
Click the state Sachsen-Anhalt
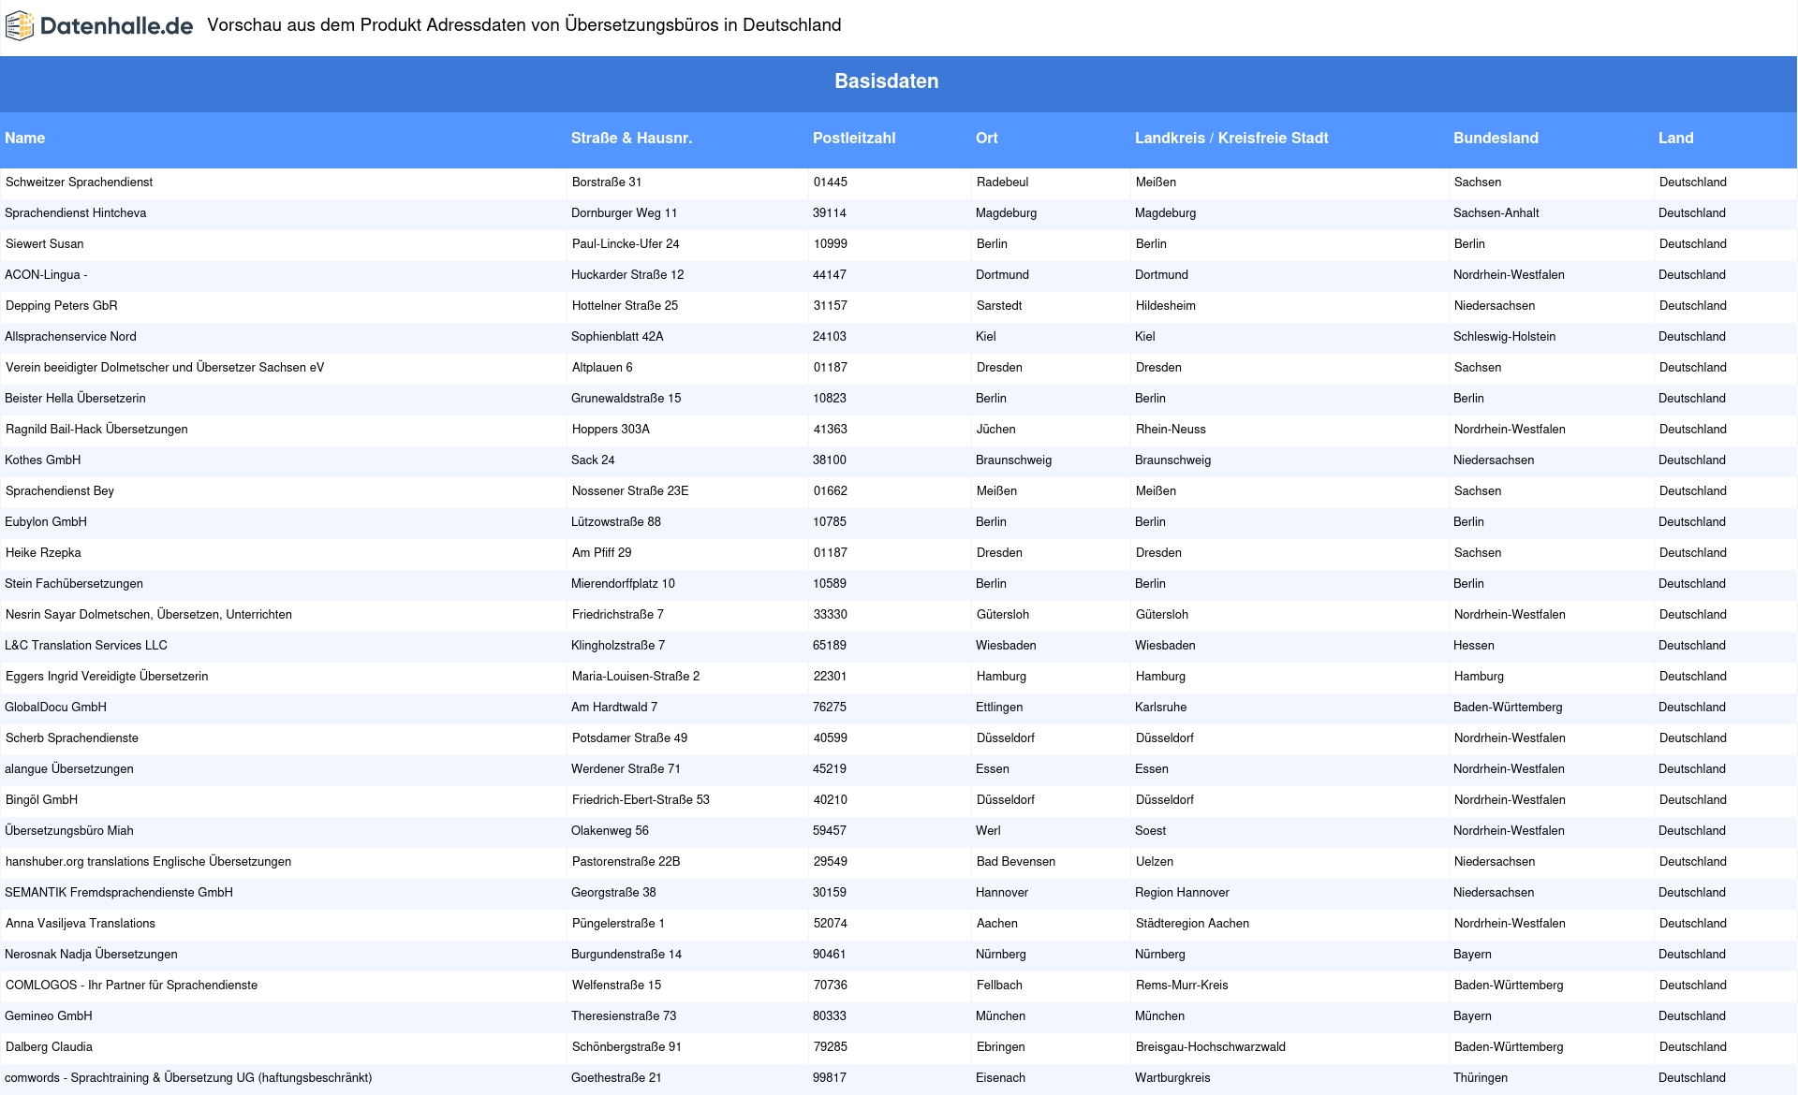pyautogui.click(x=1496, y=213)
